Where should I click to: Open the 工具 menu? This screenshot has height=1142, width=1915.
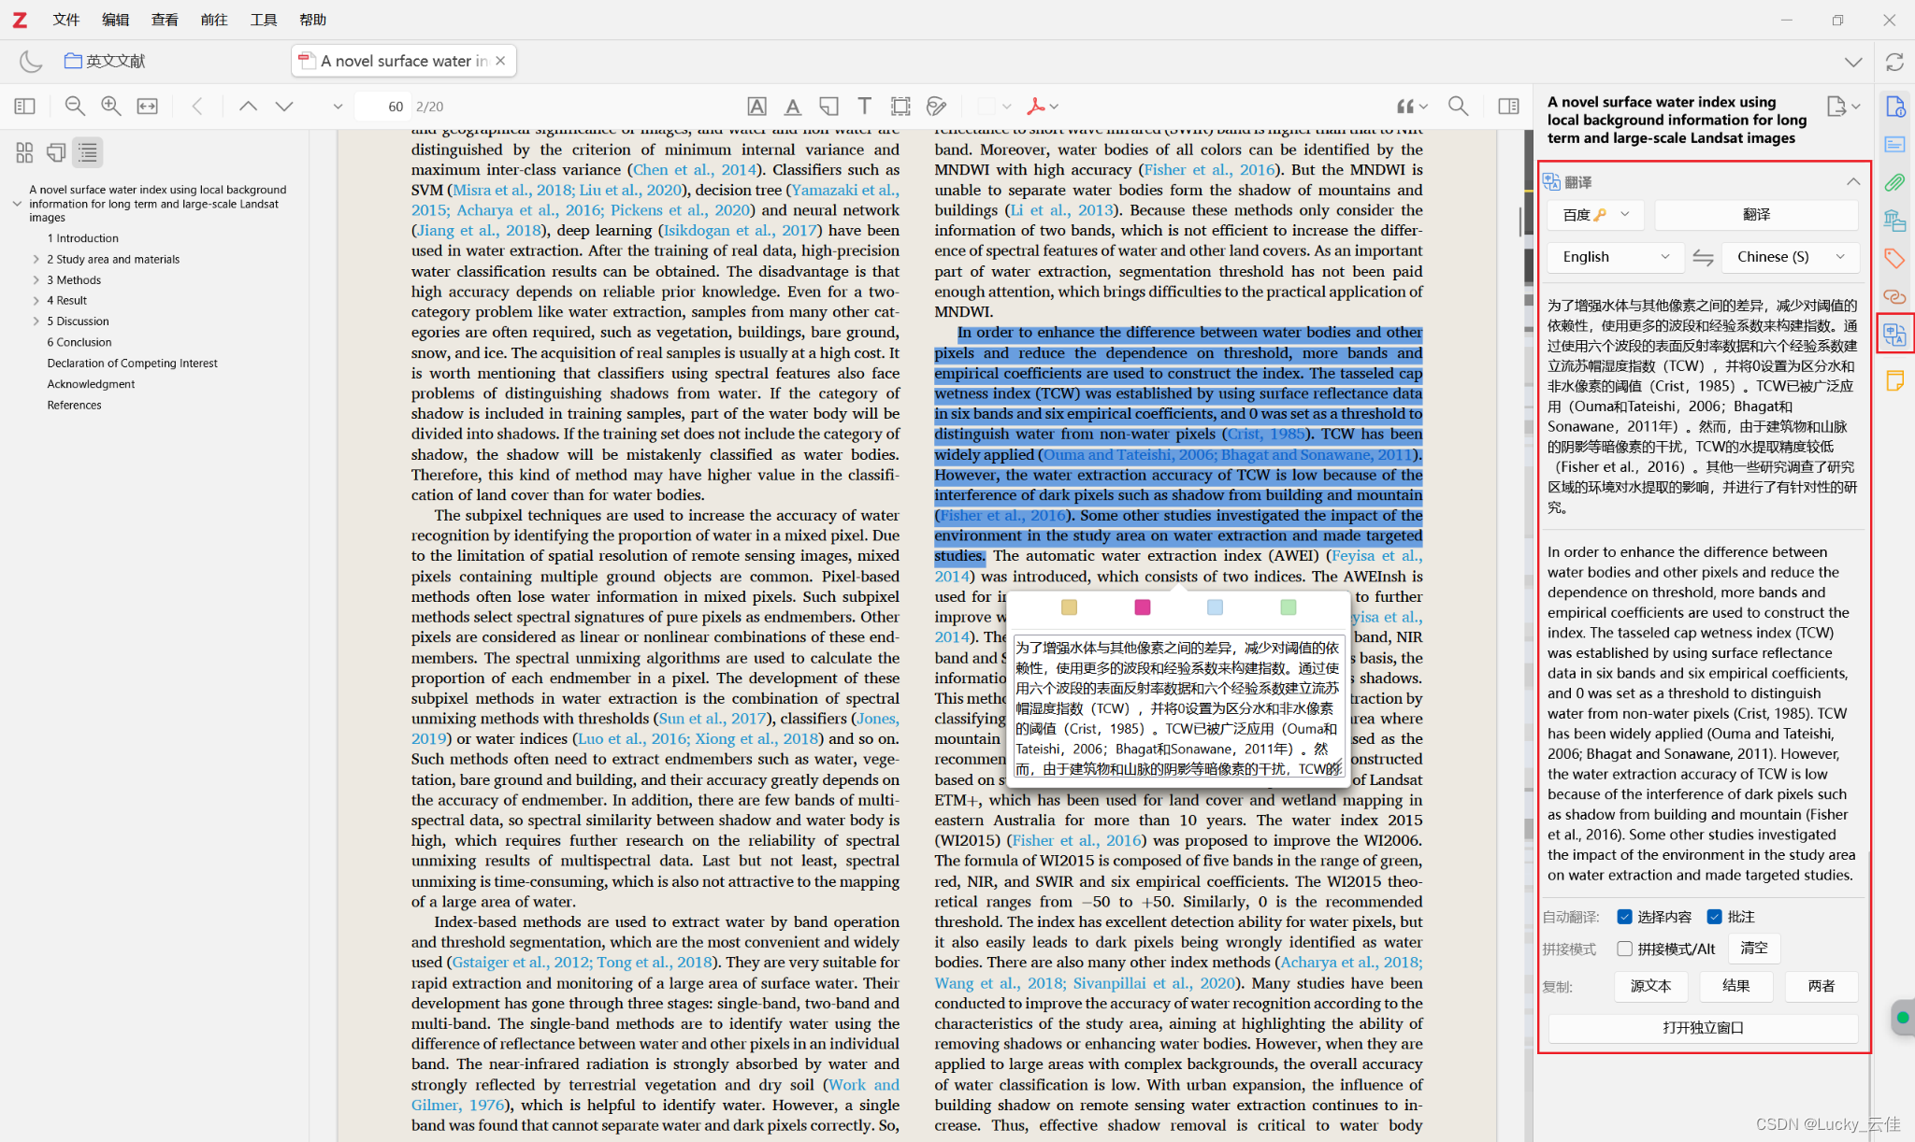click(x=263, y=20)
